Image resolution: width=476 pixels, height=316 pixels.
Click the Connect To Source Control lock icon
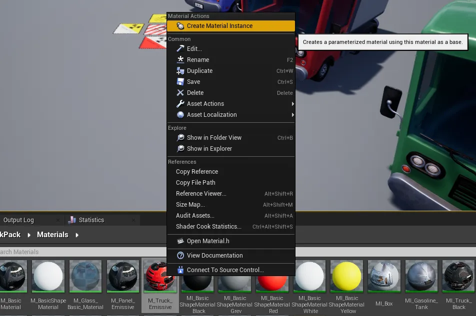(x=180, y=269)
